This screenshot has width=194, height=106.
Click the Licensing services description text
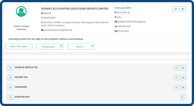coord(46,39)
